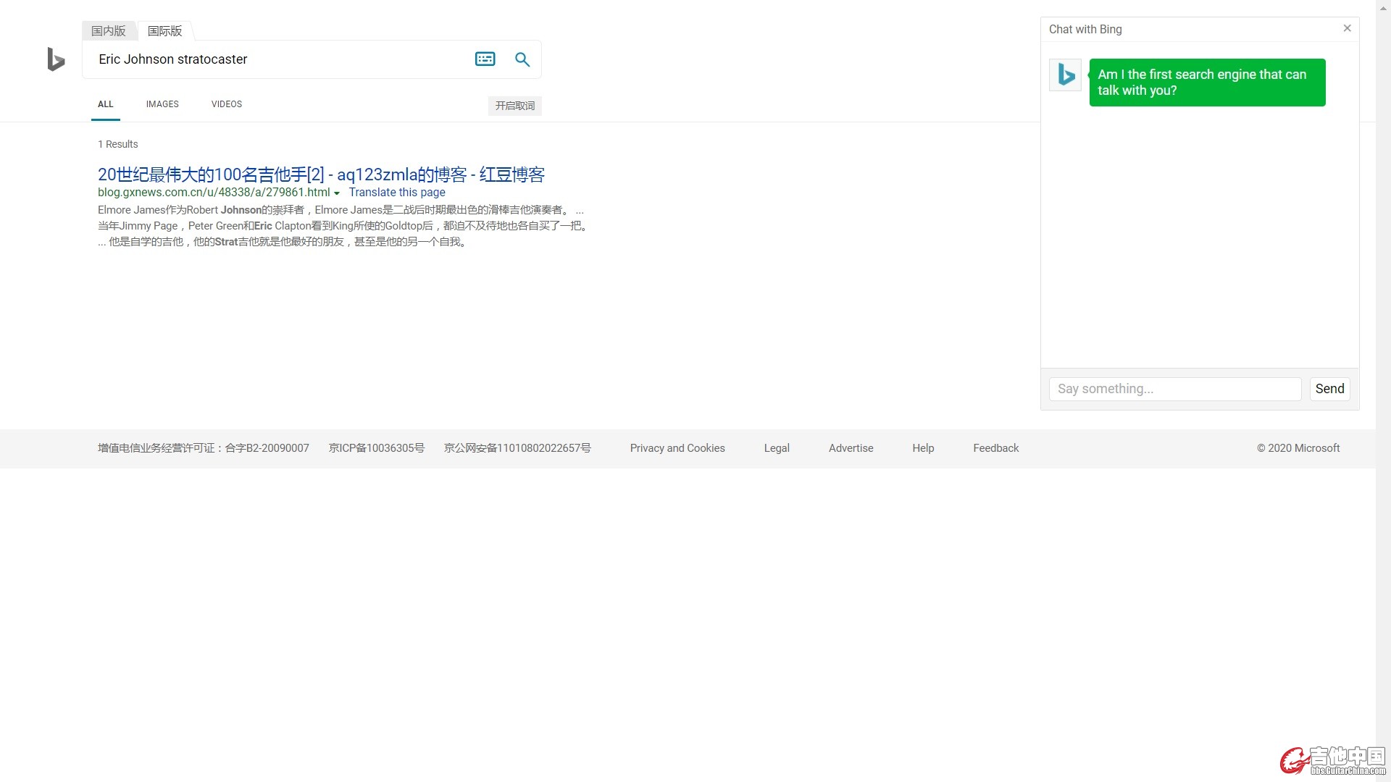Open the 20世纪最伟大的100名吉他手 result link
The height and width of the screenshot is (782, 1391).
click(321, 175)
